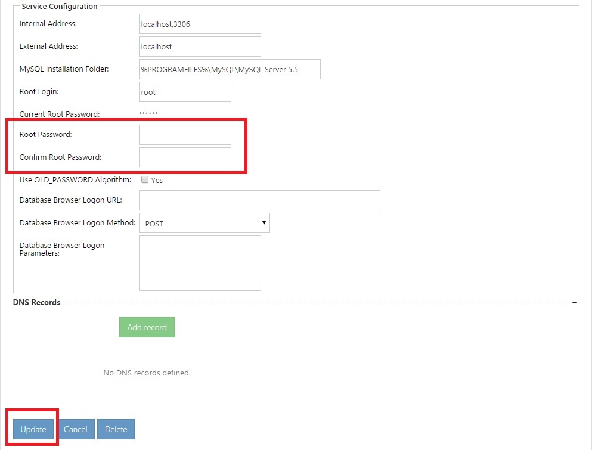Click the 'DNS Records' heading text
Image resolution: width=592 pixels, height=450 pixels.
(36, 302)
